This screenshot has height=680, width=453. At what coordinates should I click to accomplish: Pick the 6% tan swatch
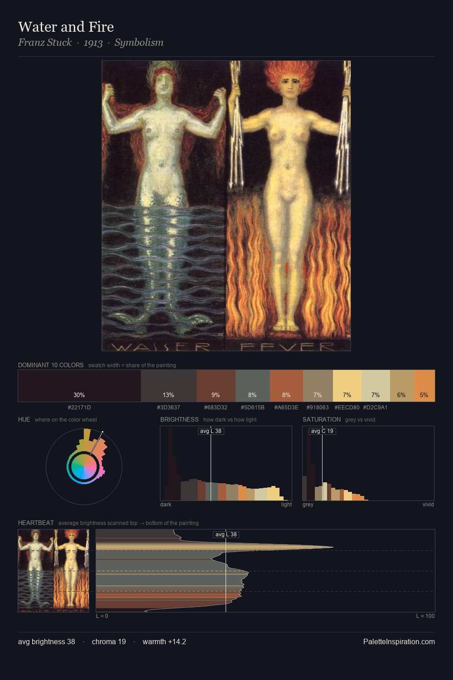coord(402,386)
